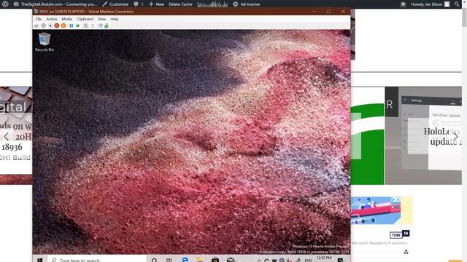Click the 12:52 PM clock in the VM
The width and height of the screenshot is (467, 262).
point(324,258)
